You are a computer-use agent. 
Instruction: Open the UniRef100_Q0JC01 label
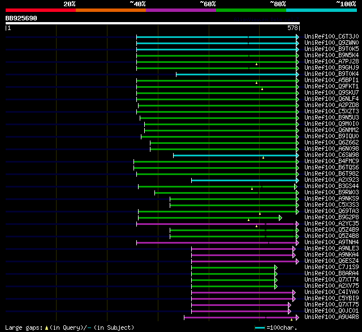331,311
